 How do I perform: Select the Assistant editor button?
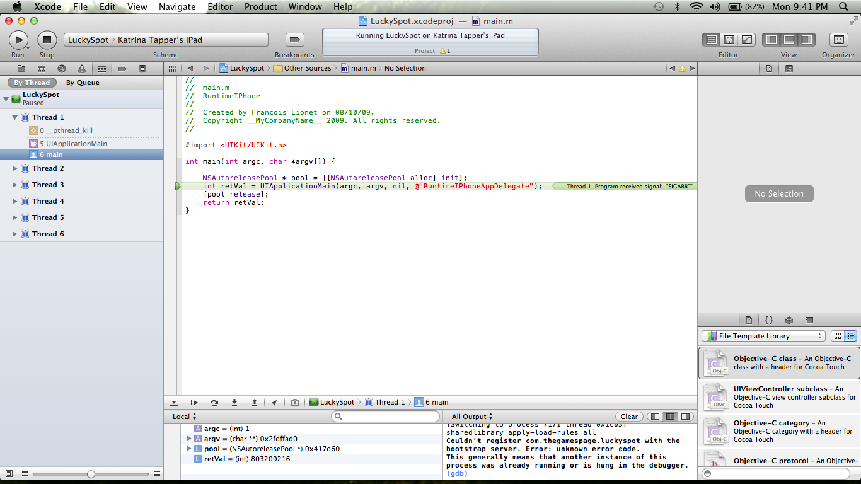click(729, 40)
